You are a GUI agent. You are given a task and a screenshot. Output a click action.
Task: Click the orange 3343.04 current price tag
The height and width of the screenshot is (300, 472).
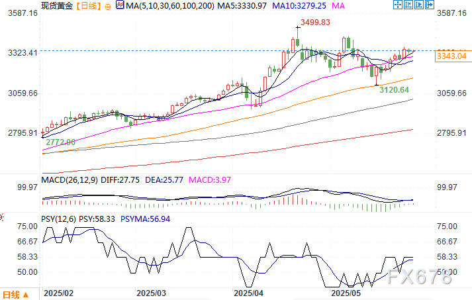452,56
